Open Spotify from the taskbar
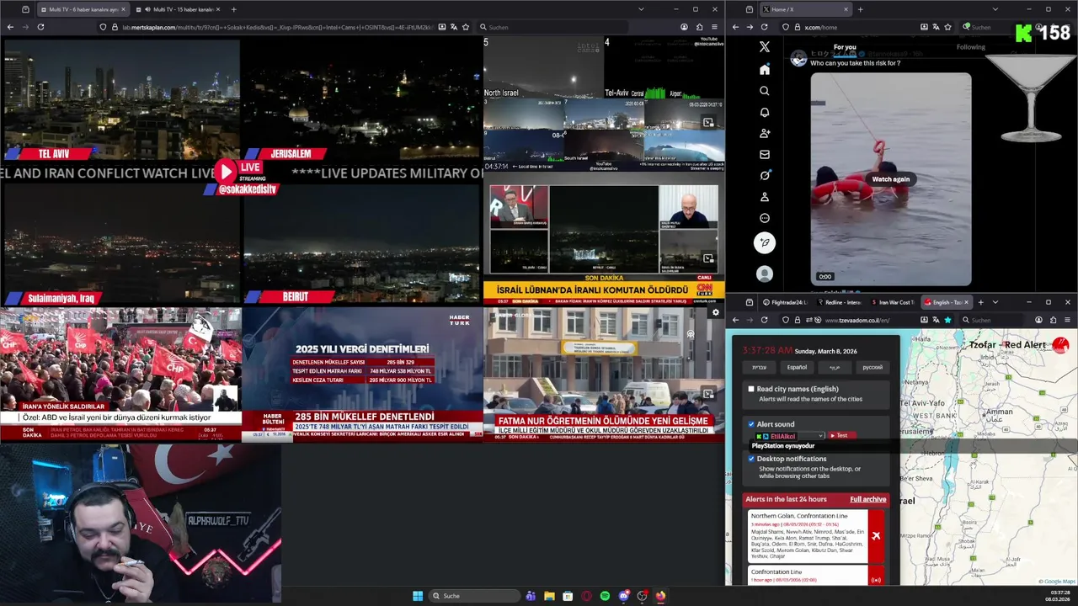The height and width of the screenshot is (606, 1078). (605, 596)
